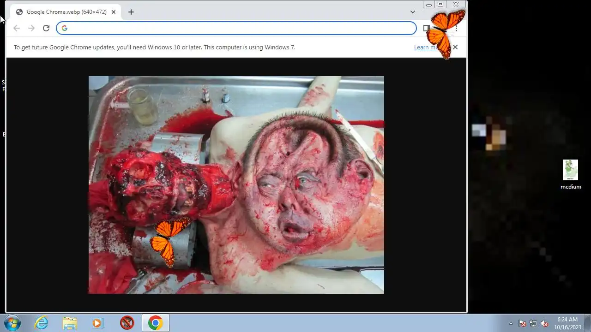Maximize the Chrome window

tap(440, 5)
